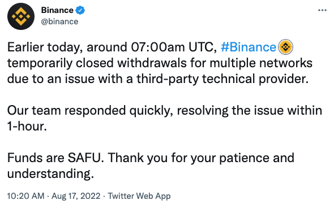Click the word SAFU in the tweet
The height and width of the screenshot is (209, 334).
tap(85, 158)
